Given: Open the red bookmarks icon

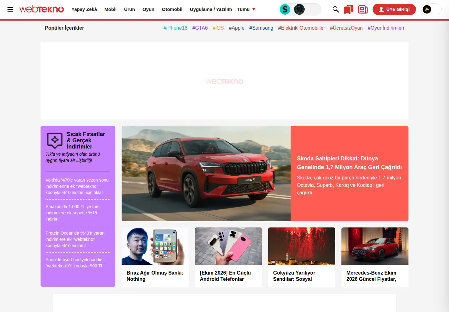Looking at the screenshot, I should pyautogui.click(x=349, y=9).
